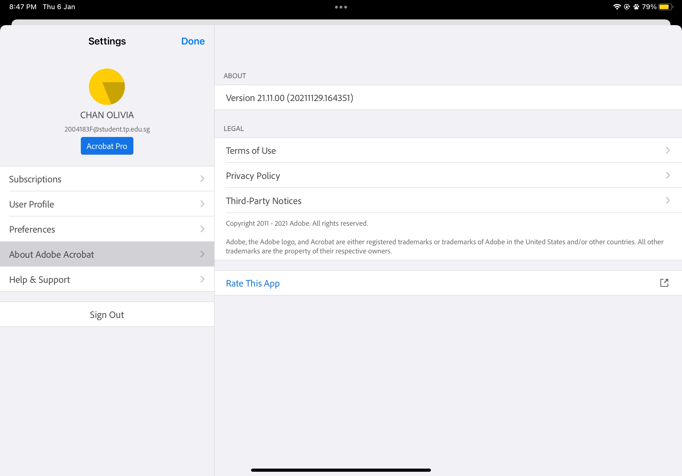Image resolution: width=682 pixels, height=476 pixels.
Task: Click the external link icon beside Rate This App
Action: click(664, 283)
